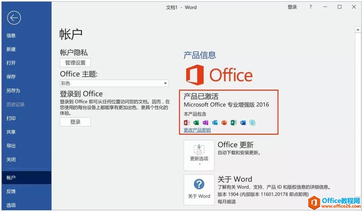Image resolution: width=363 pixels, height=212 pixels.
Task: Click the PowerPoint app icon
Action: click(x=224, y=123)
